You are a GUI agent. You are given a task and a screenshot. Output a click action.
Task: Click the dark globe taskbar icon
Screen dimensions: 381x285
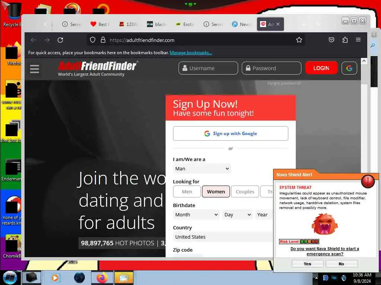pos(80,278)
